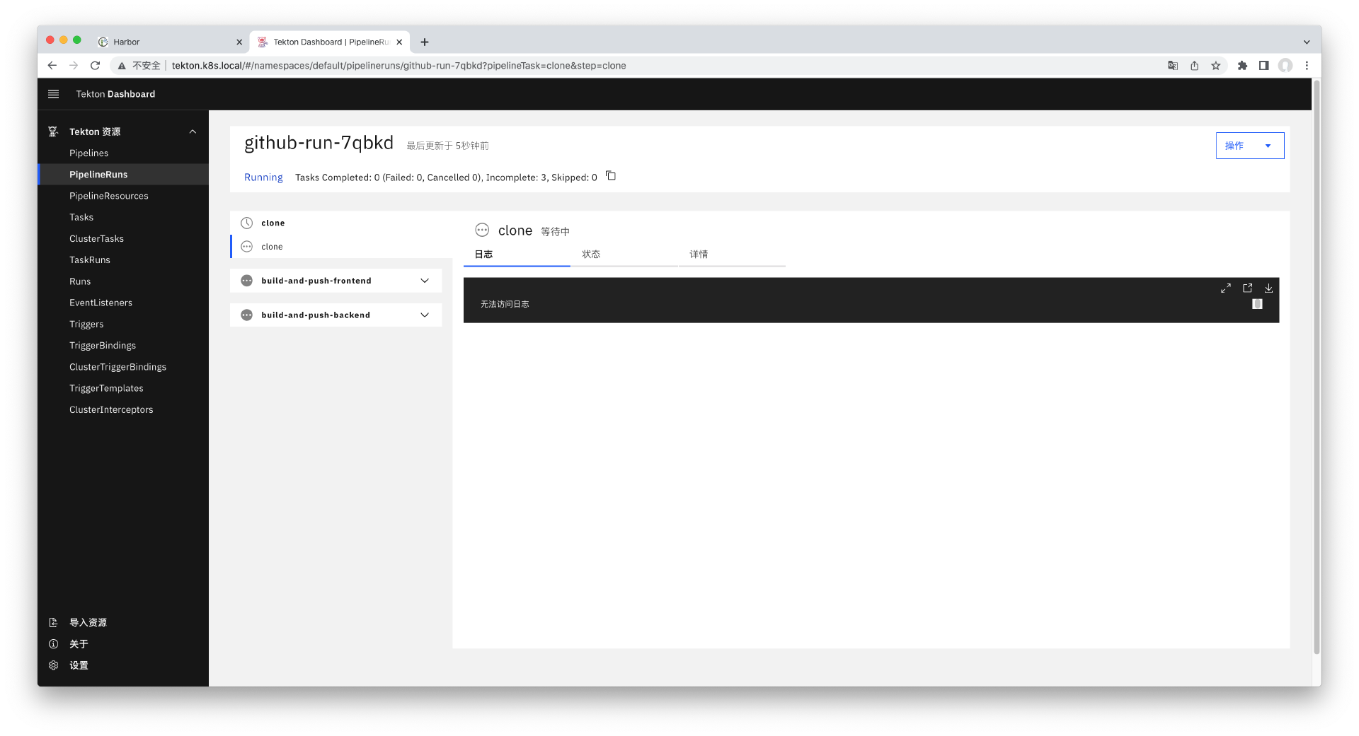This screenshot has width=1359, height=736.
Task: Focus the browser address bar URL
Action: coord(398,66)
